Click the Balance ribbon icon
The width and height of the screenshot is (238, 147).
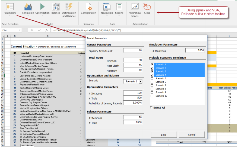tap(56, 7)
